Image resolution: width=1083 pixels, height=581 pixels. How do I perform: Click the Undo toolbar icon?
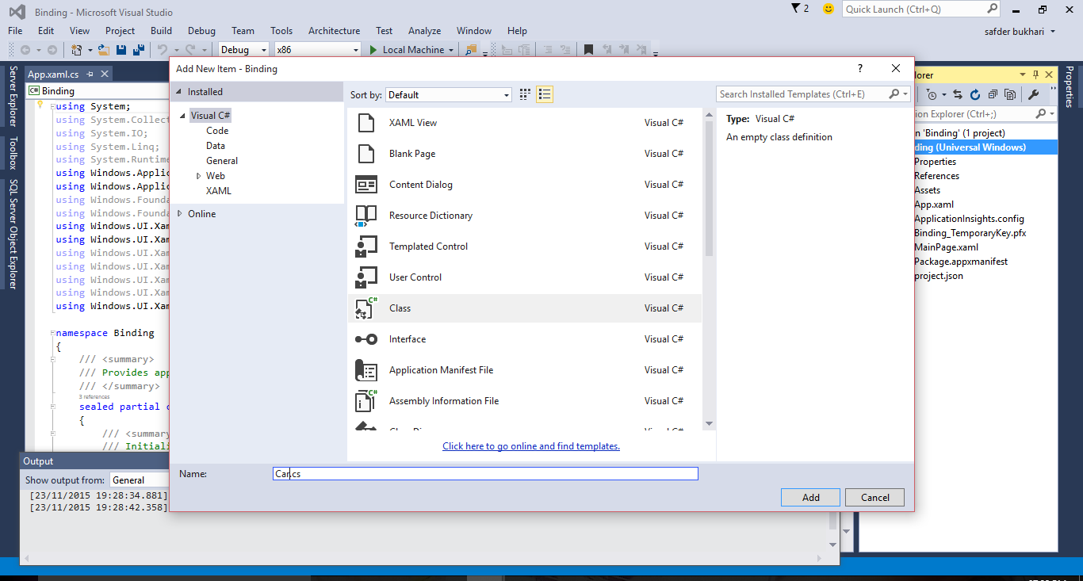[162, 50]
